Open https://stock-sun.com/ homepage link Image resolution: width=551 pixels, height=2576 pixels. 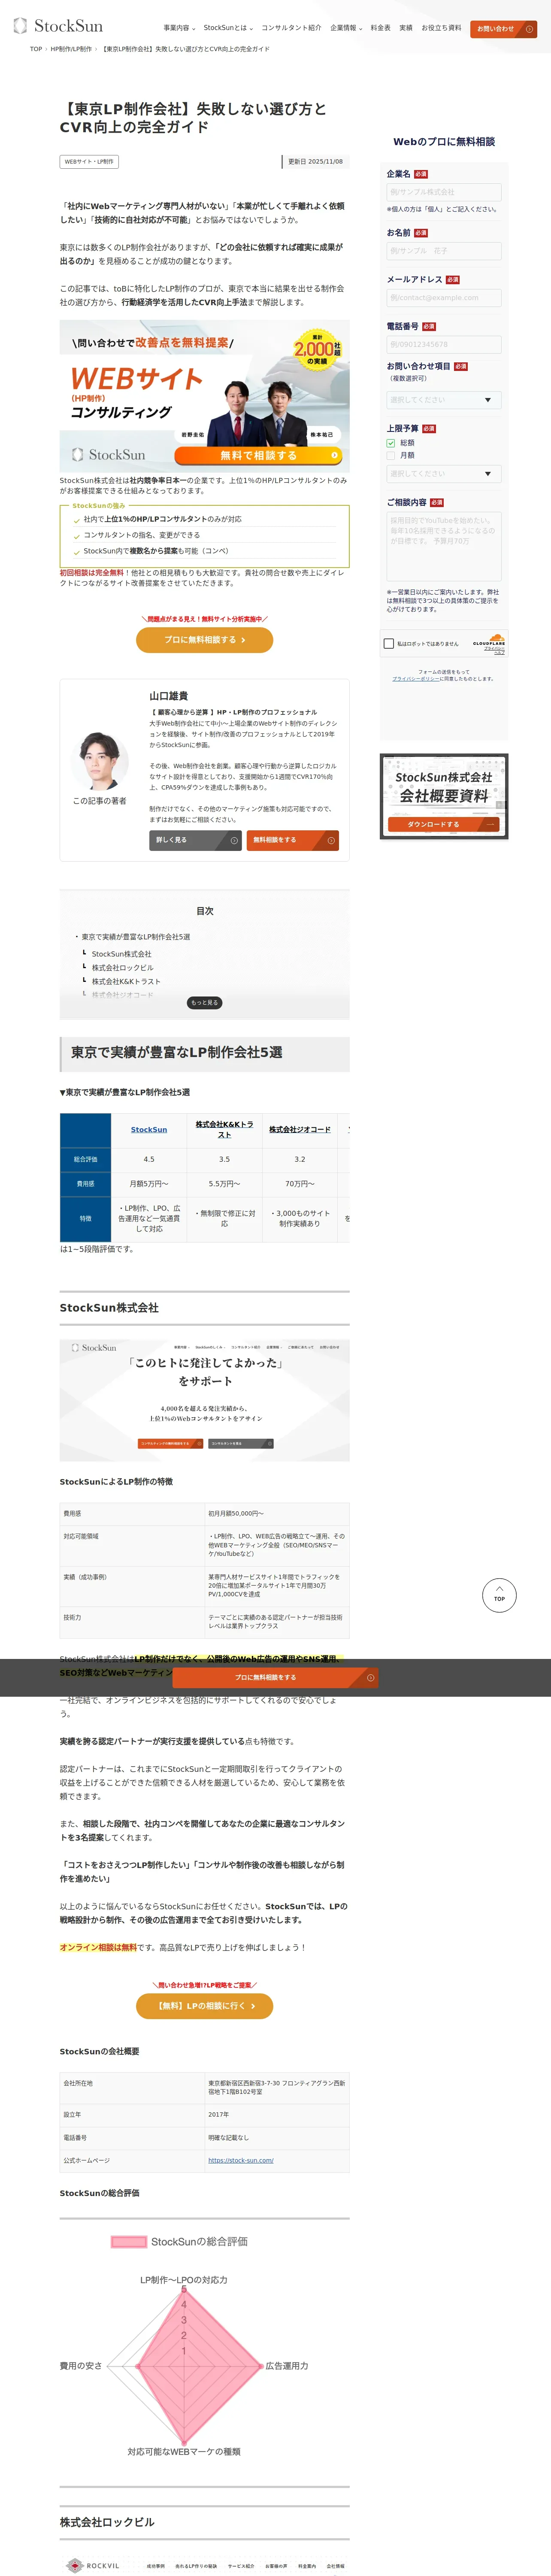coord(241,2160)
